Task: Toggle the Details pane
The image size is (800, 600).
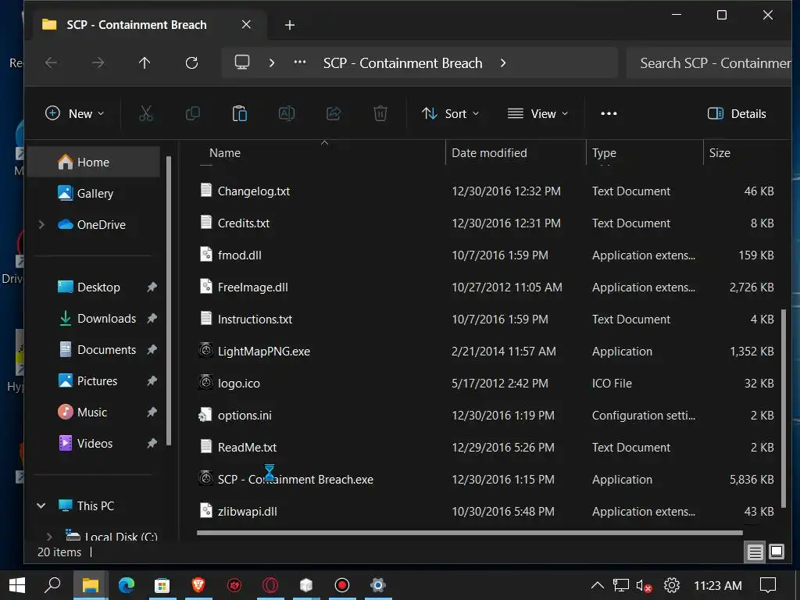Action: [x=737, y=113]
